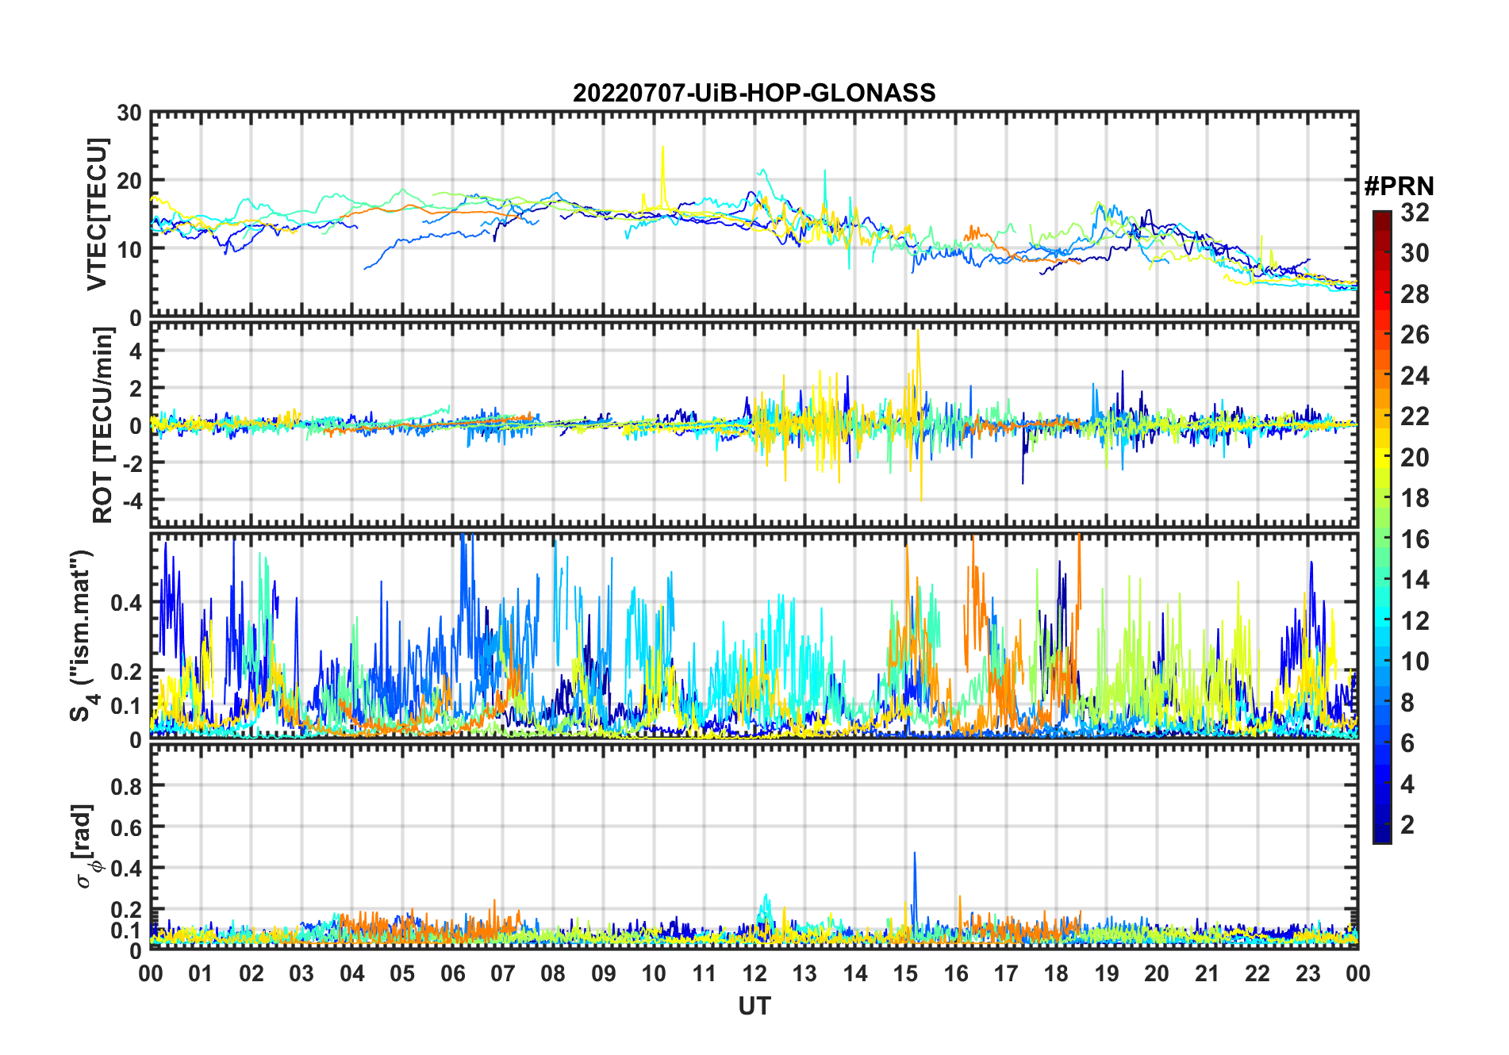1509x1055 pixels.
Task: Click the σφ [rad] y-axis label
Action: 84,846
